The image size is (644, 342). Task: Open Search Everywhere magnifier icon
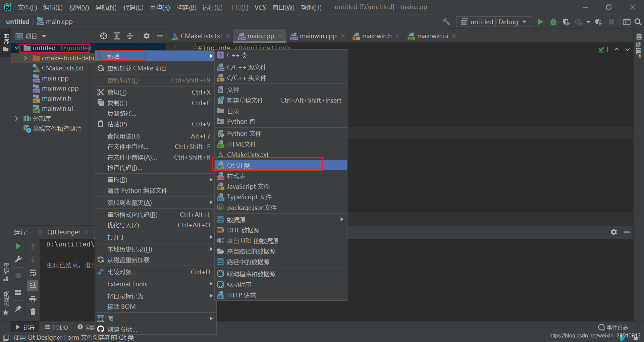click(638, 22)
